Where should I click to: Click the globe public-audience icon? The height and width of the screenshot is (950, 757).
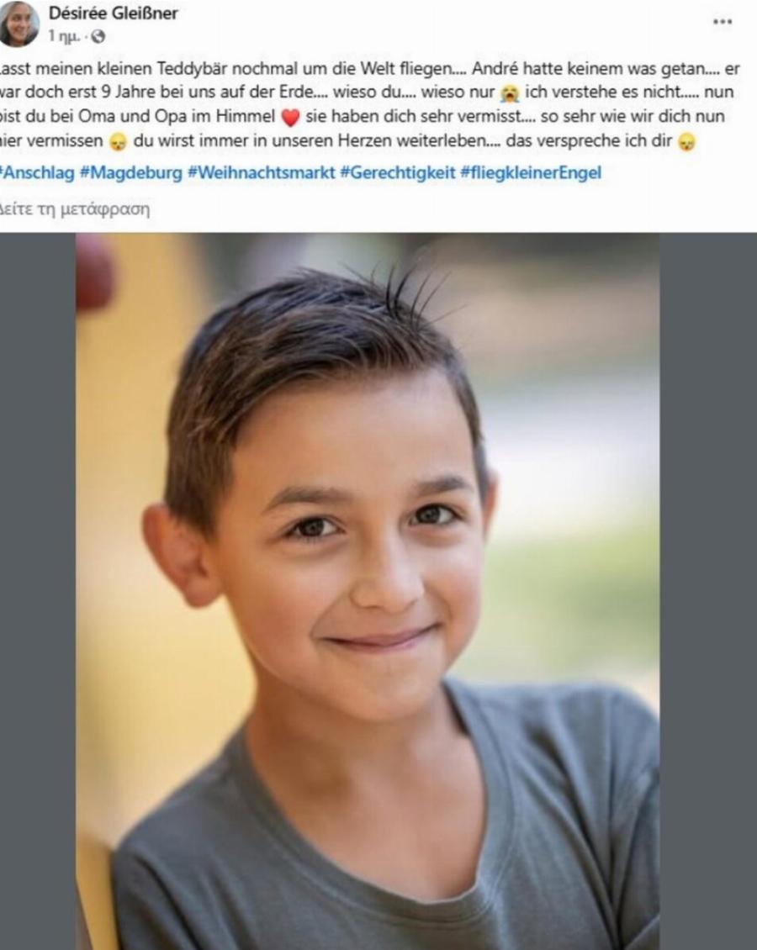pos(98,36)
